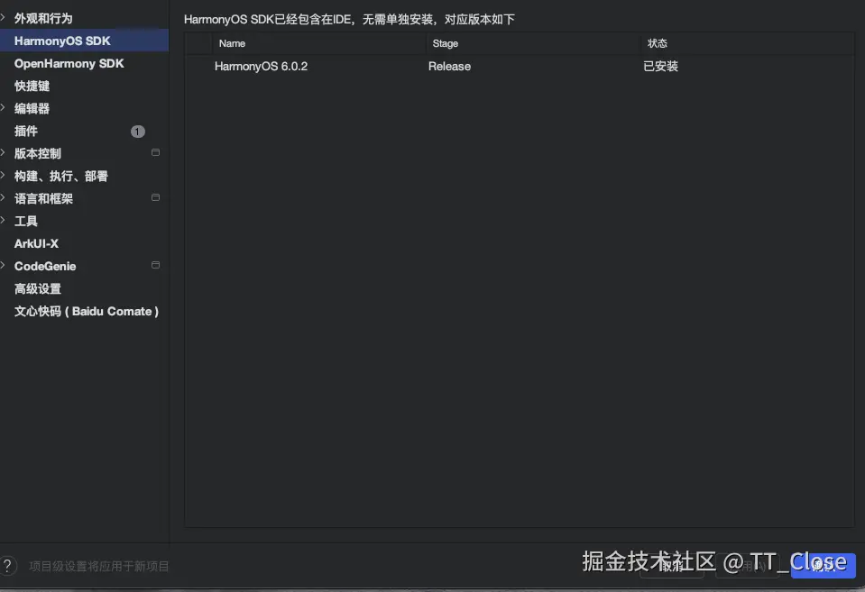This screenshot has height=592, width=865.
Task: Open the 高级设置 page
Action: (x=38, y=288)
